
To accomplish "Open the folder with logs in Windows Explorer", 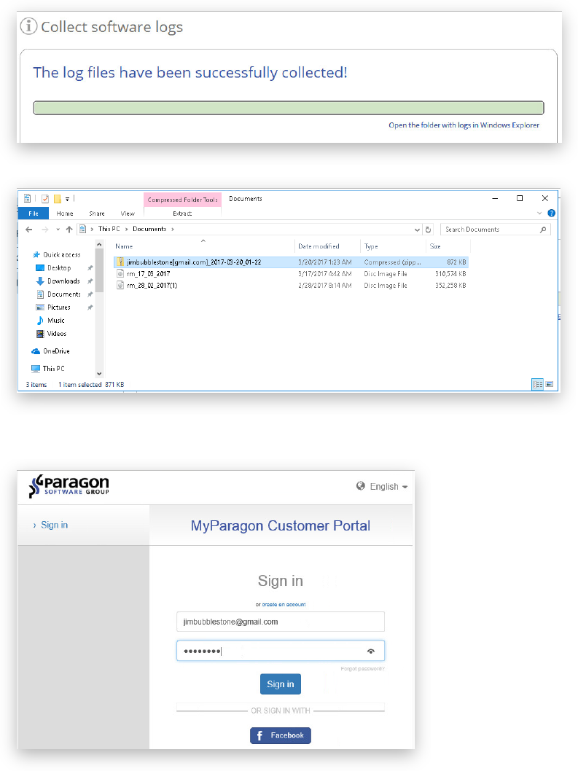I will tap(464, 125).
